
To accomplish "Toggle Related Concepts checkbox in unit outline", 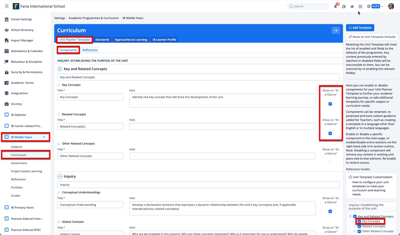I will [x=359, y=226].
